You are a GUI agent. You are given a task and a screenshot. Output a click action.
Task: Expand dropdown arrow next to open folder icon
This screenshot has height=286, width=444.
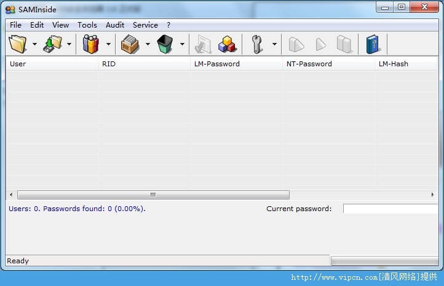pyautogui.click(x=34, y=44)
